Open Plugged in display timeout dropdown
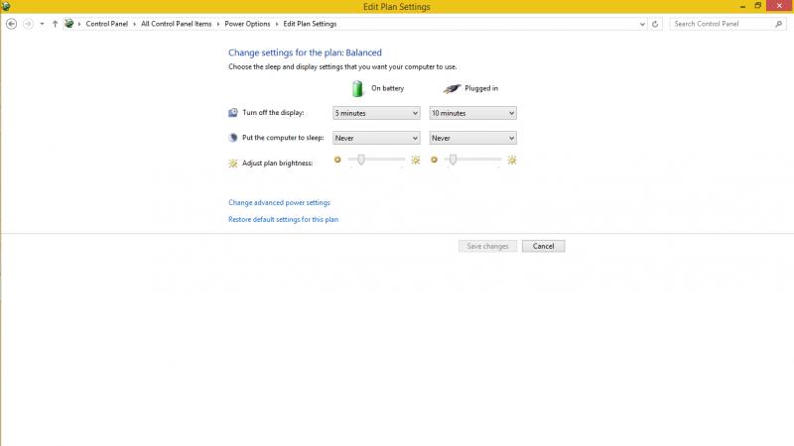The image size is (794, 446). pyautogui.click(x=473, y=113)
